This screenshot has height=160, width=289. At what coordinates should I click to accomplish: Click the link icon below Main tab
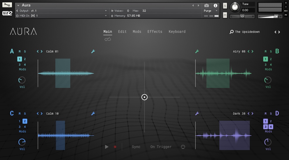coord(108,39)
